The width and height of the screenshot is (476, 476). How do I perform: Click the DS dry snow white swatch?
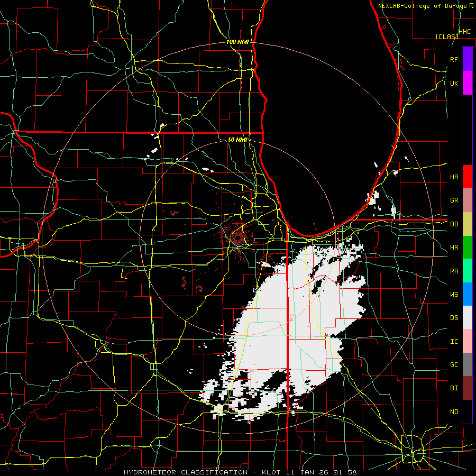click(x=467, y=317)
